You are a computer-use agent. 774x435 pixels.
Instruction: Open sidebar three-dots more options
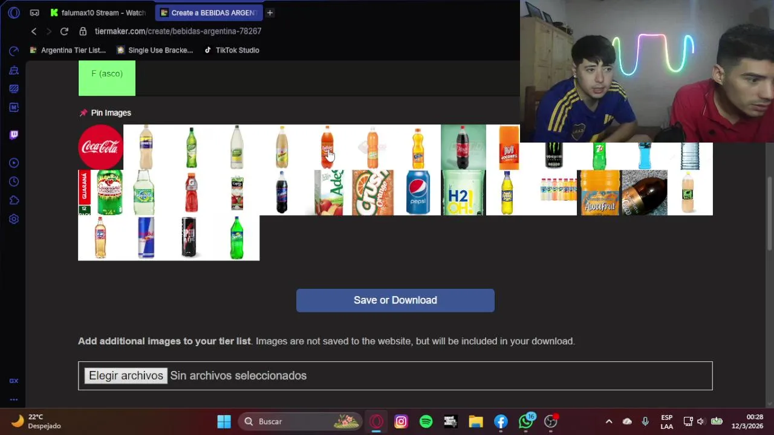[14, 399]
